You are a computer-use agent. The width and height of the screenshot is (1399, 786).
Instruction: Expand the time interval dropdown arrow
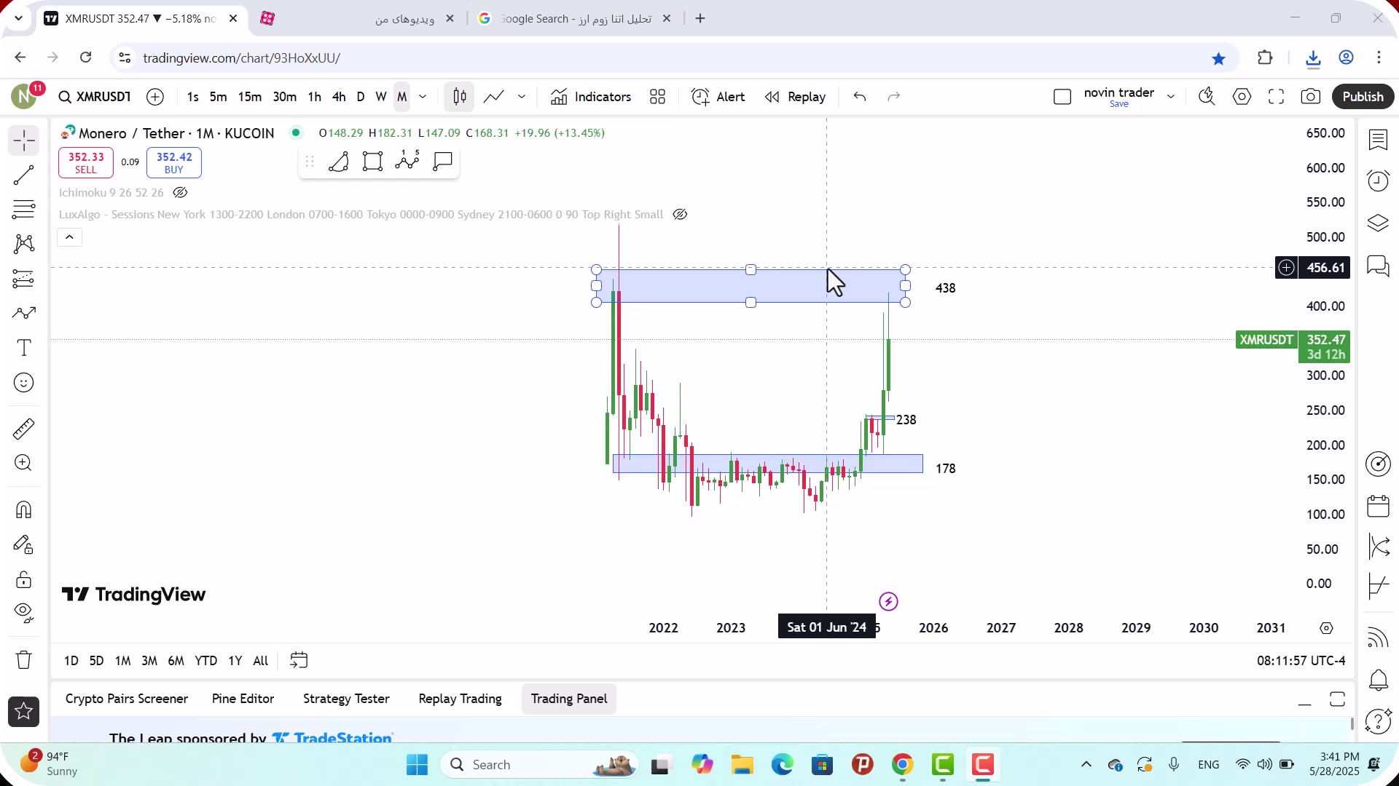click(423, 97)
